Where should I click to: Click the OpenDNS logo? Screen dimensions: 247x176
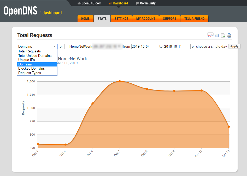pyautogui.click(x=20, y=11)
